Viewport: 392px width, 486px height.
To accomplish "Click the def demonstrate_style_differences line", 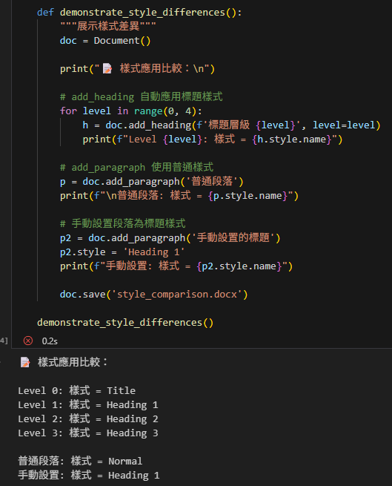I will (x=139, y=13).
